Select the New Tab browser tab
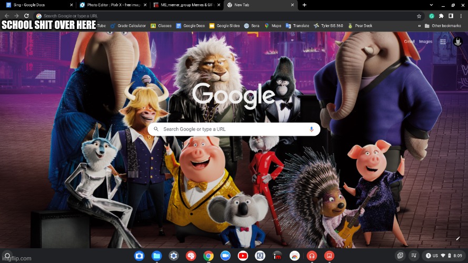The image size is (468, 263). (x=261, y=5)
